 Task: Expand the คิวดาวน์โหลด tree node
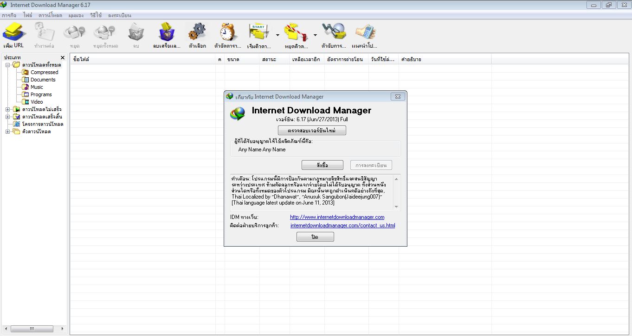pyautogui.click(x=8, y=131)
